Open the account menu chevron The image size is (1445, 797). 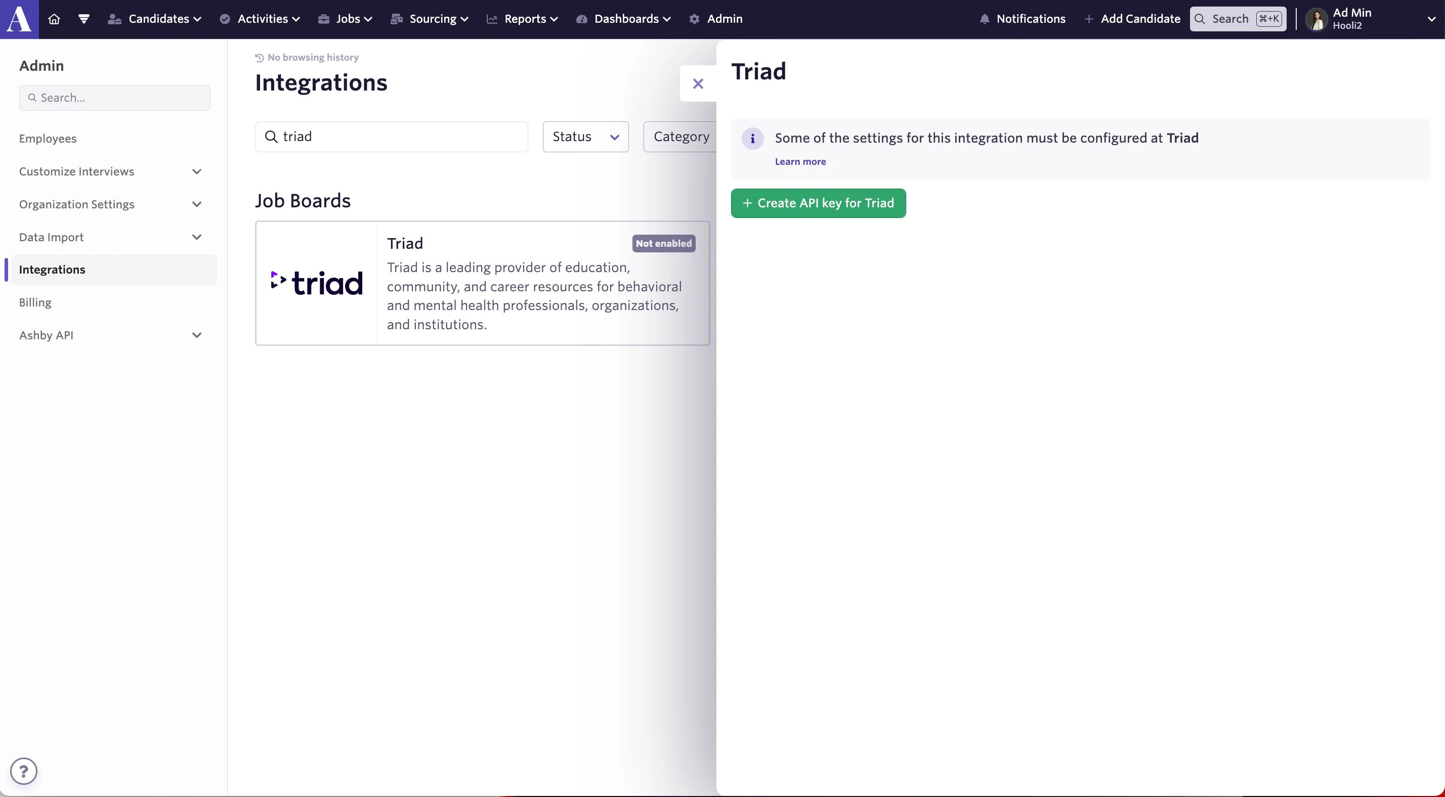tap(1431, 19)
